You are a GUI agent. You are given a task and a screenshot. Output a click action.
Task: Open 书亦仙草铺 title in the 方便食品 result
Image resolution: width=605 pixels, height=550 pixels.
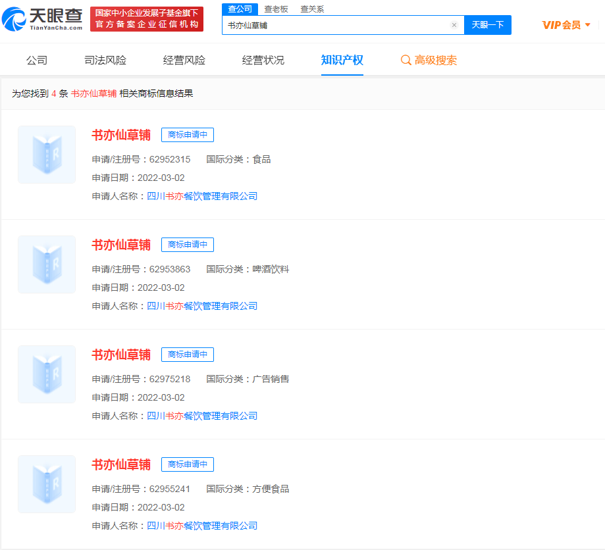[x=121, y=464]
